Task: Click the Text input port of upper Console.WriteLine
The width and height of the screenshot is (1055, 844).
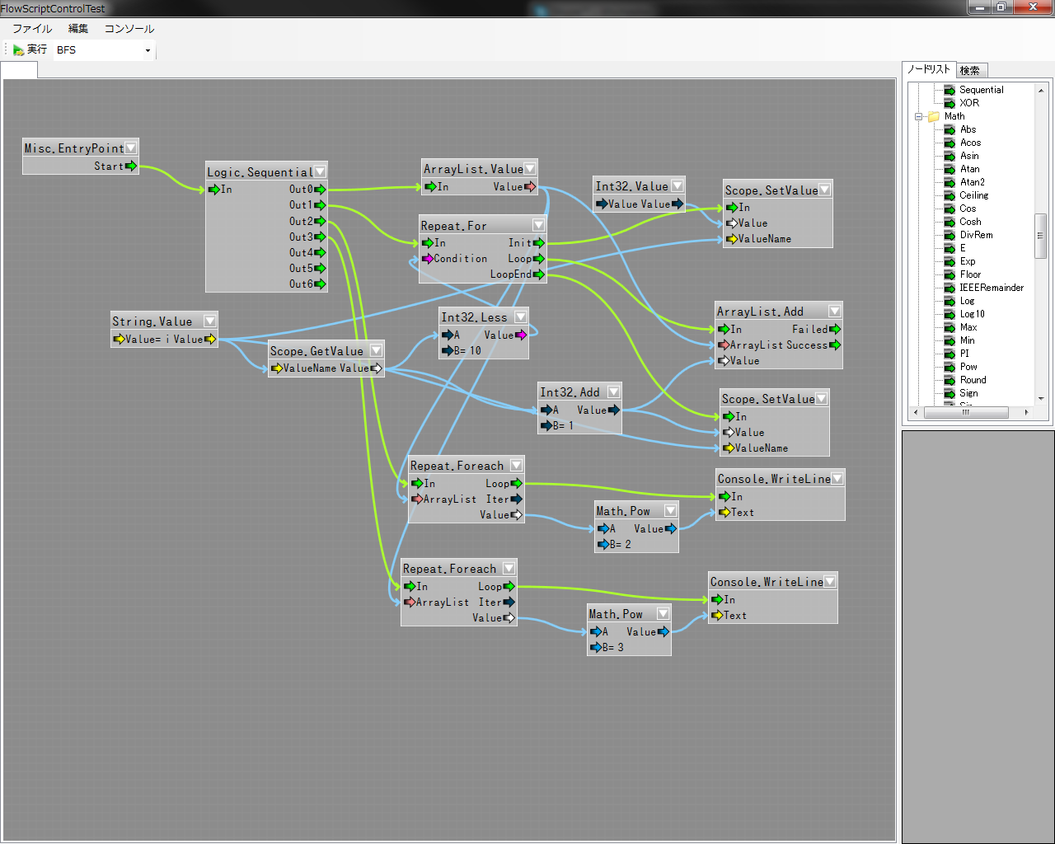Action: tap(724, 513)
